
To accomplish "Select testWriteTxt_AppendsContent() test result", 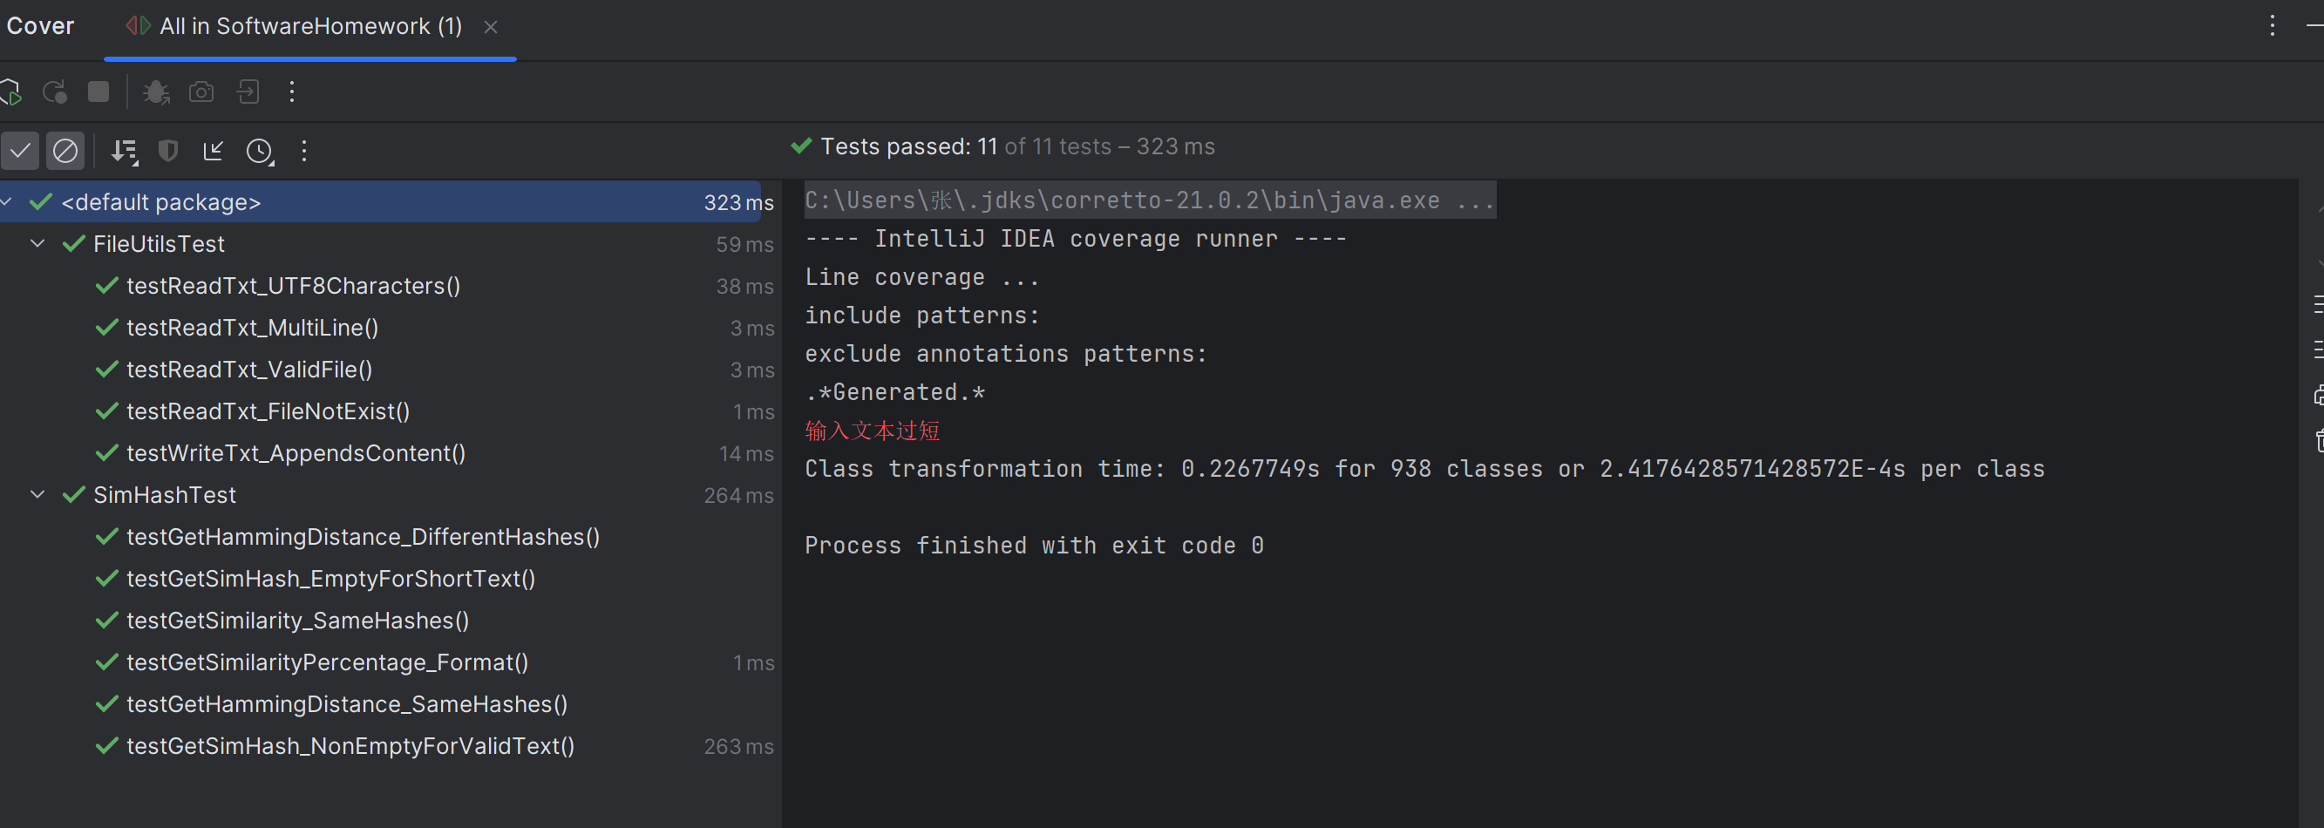I will point(296,454).
